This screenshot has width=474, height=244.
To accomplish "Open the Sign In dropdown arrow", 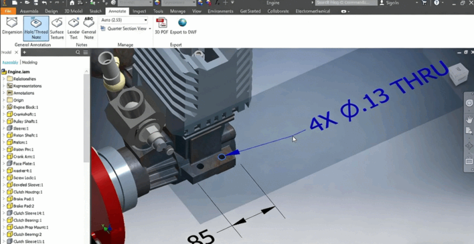I will pyautogui.click(x=416, y=3).
